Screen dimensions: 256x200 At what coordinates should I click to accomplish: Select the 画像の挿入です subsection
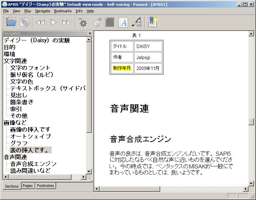(30, 130)
